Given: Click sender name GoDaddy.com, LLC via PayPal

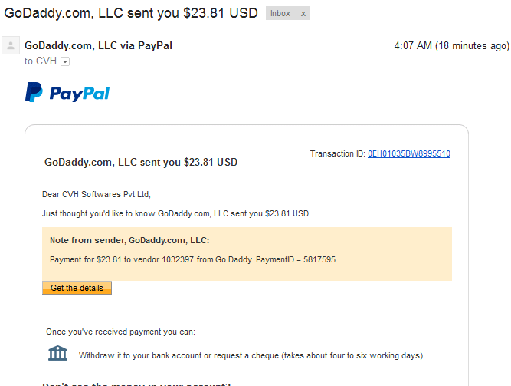Looking at the screenshot, I should click(98, 45).
